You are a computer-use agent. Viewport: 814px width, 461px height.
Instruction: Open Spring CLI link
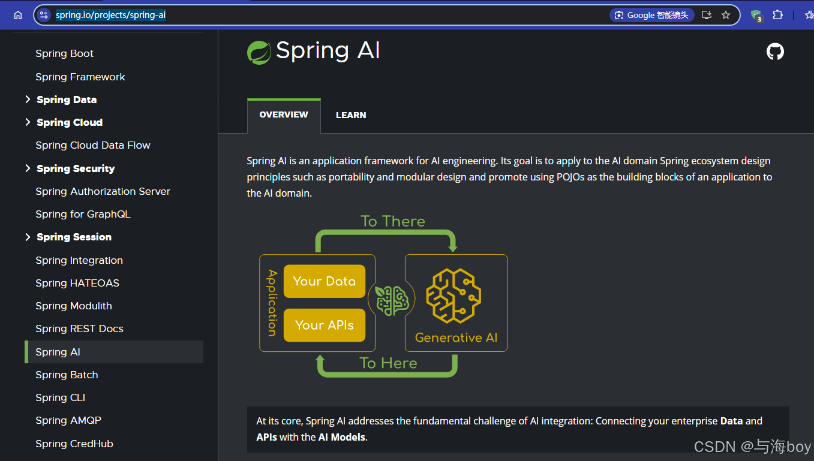(61, 397)
